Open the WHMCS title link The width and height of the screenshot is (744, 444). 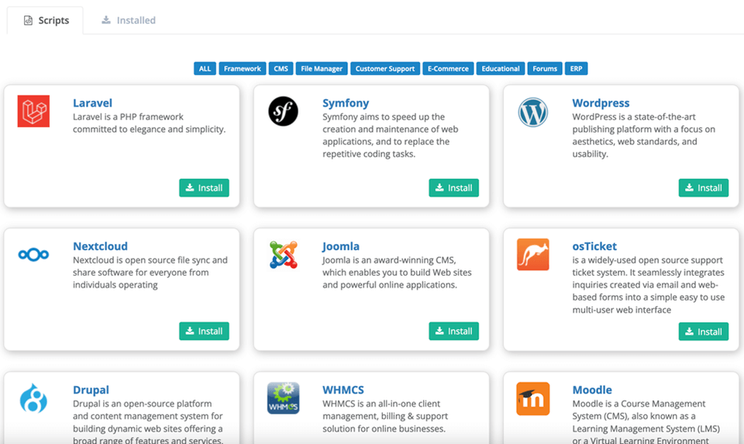pyautogui.click(x=343, y=390)
